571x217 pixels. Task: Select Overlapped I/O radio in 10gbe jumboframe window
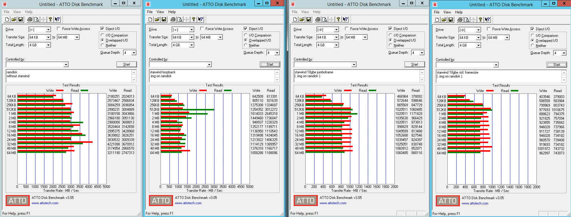(x=390, y=40)
